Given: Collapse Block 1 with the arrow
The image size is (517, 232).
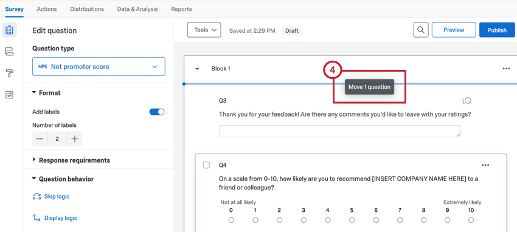Looking at the screenshot, I should click(x=197, y=69).
